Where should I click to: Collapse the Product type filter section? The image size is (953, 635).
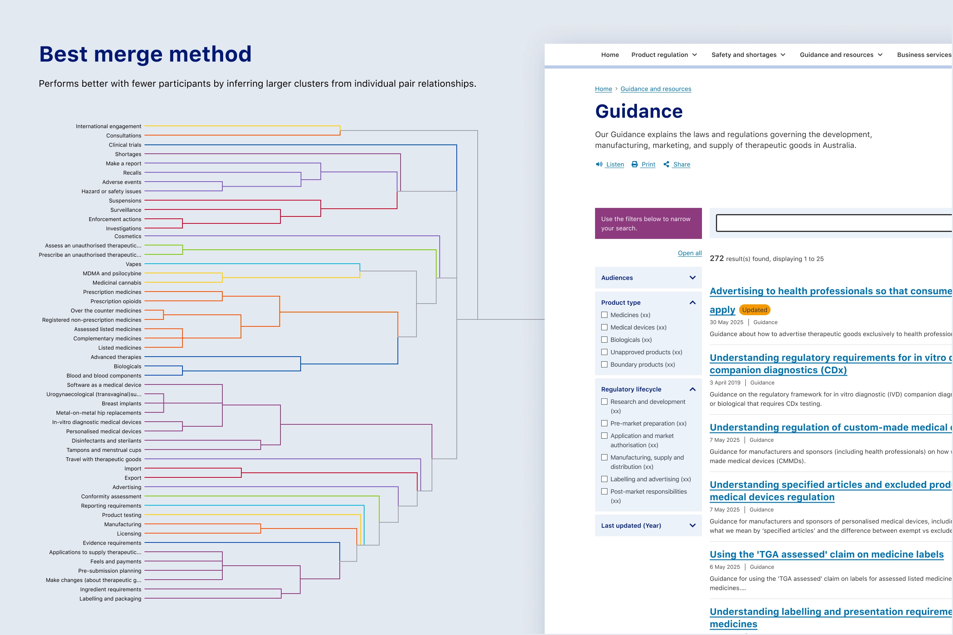point(692,302)
